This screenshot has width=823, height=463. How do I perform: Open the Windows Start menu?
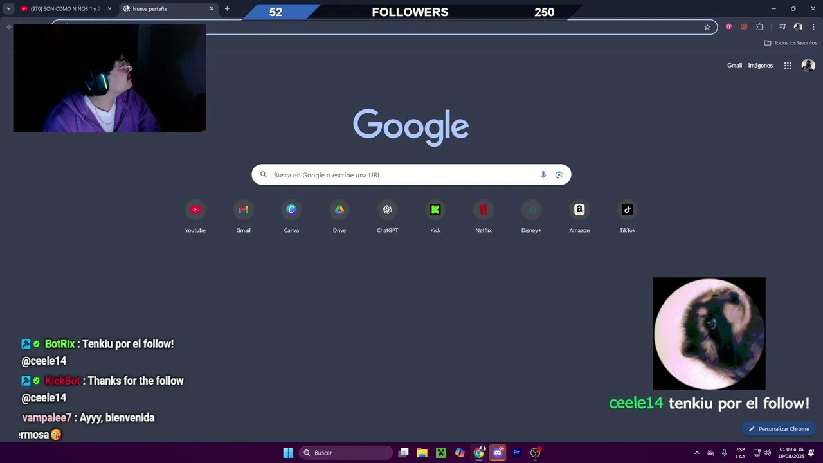point(288,453)
